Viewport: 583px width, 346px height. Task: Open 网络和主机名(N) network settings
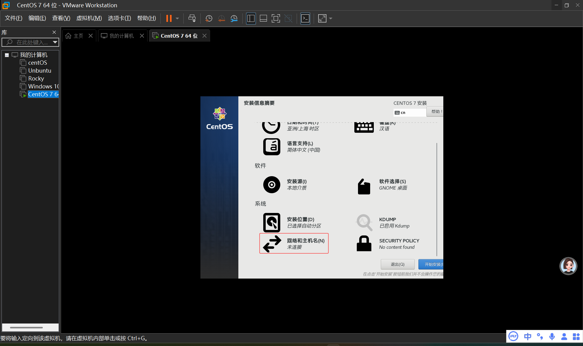(294, 243)
